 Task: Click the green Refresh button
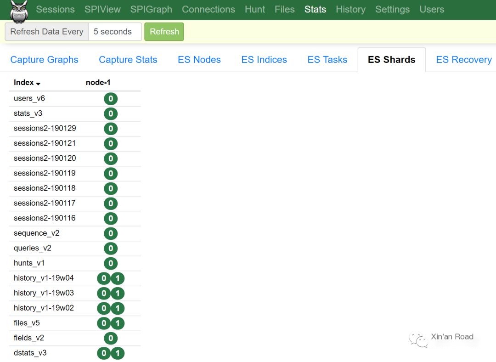tap(164, 32)
